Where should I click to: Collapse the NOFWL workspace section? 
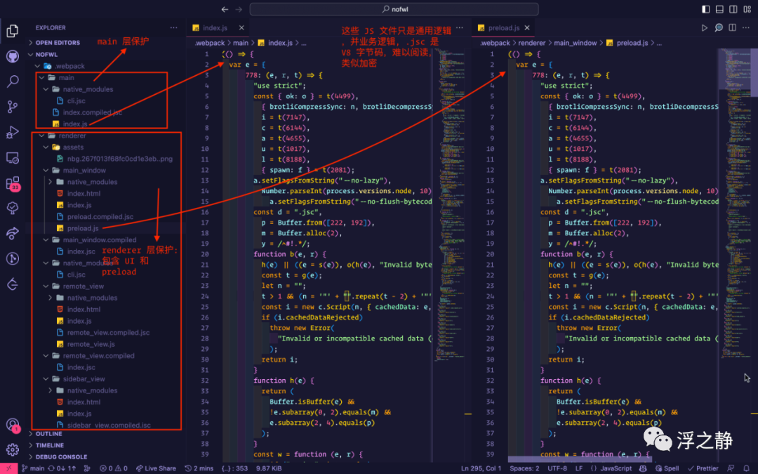(x=47, y=55)
